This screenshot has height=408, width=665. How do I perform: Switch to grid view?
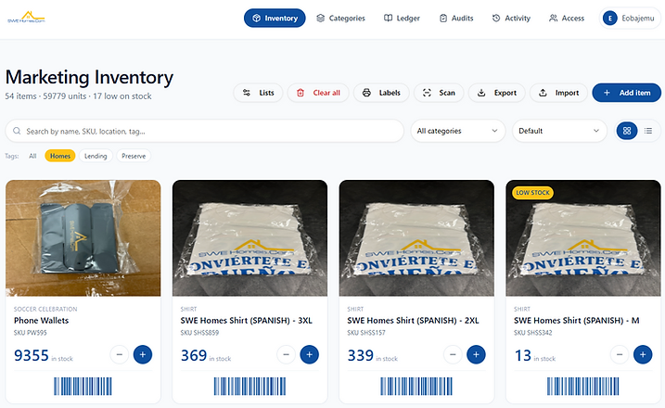pyautogui.click(x=627, y=131)
